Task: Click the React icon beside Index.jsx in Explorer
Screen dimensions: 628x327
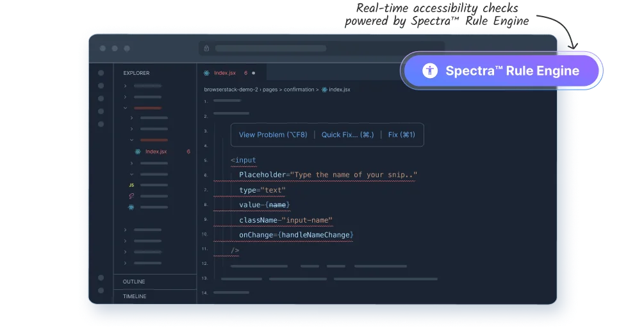Action: [138, 152]
